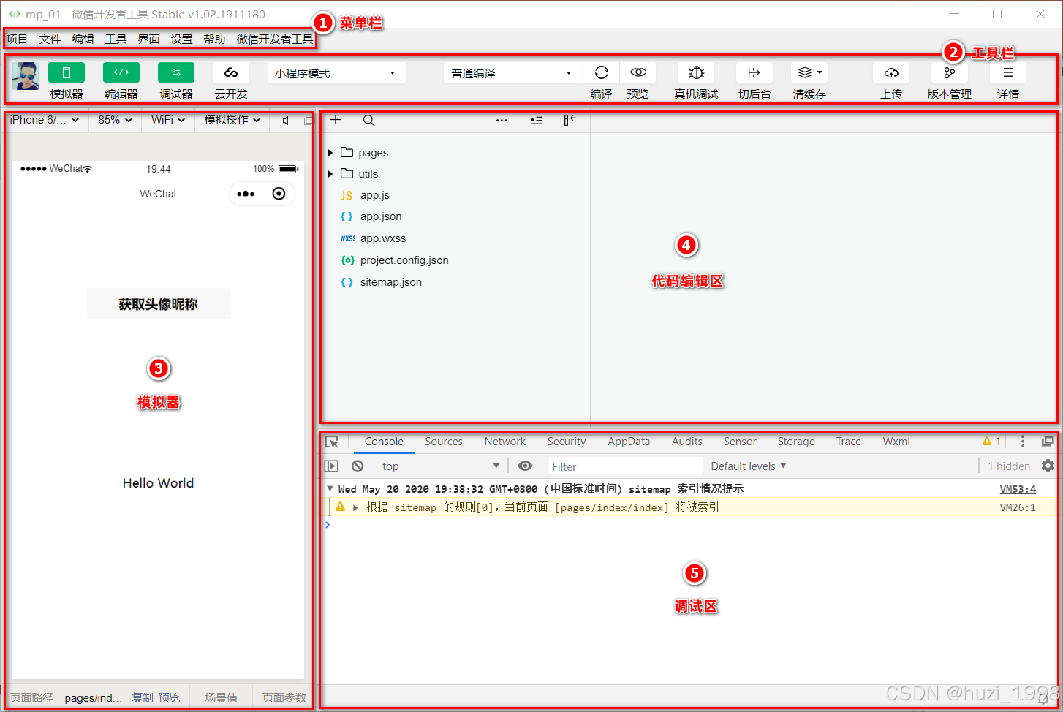1063x712 pixels.
Task: Click the user avatar in toolbar
Action: [26, 76]
